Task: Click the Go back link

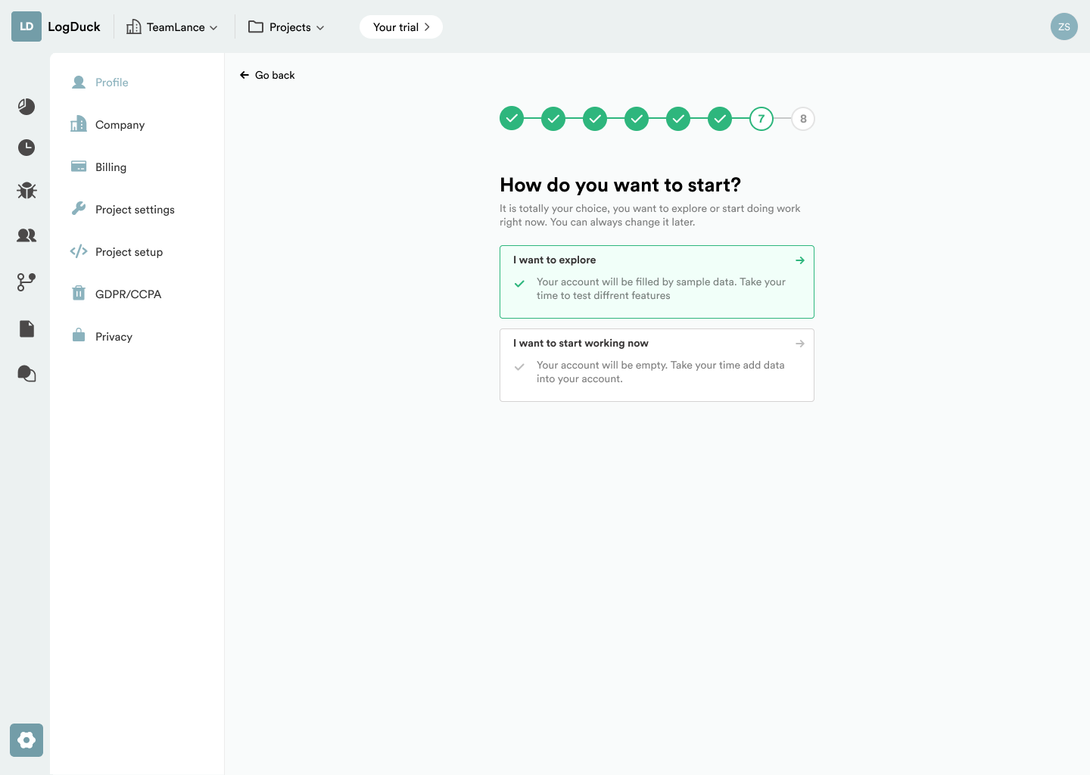Action: coord(267,75)
